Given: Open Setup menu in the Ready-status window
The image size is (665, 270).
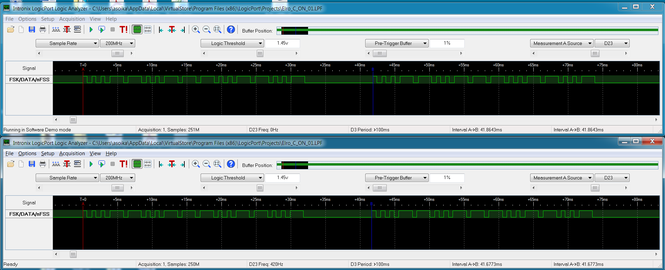Looking at the screenshot, I should click(47, 153).
